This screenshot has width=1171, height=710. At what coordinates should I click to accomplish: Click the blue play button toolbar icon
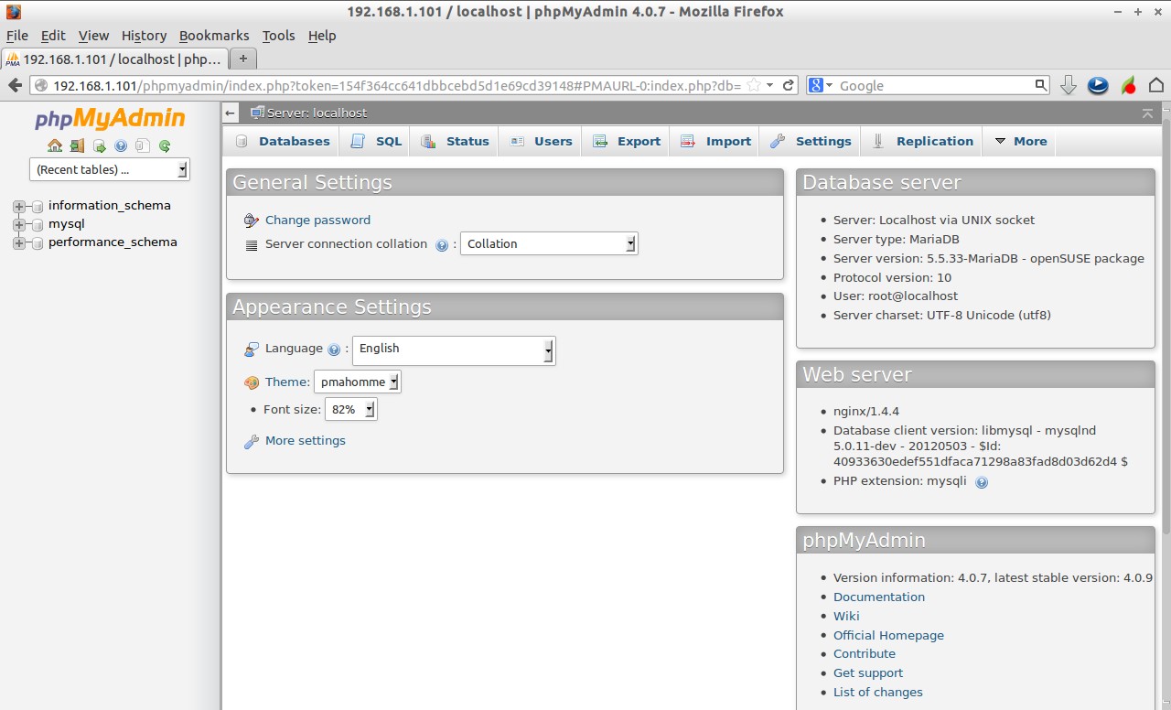[x=1098, y=85]
